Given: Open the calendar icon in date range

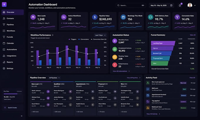Looking at the screenshot, I should (171, 5).
